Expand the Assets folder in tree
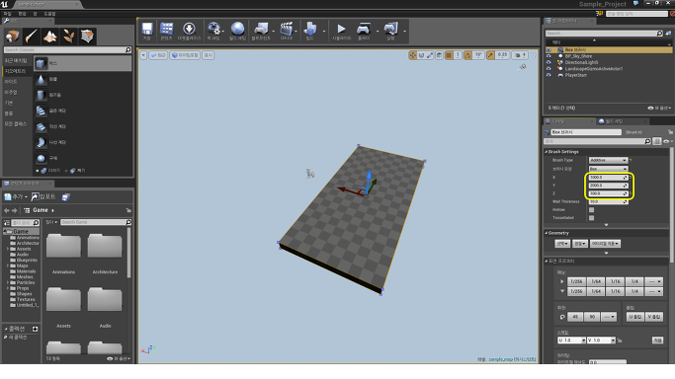 [x=7, y=249]
